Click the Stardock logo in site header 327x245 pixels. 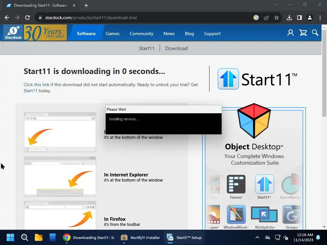(x=13, y=33)
